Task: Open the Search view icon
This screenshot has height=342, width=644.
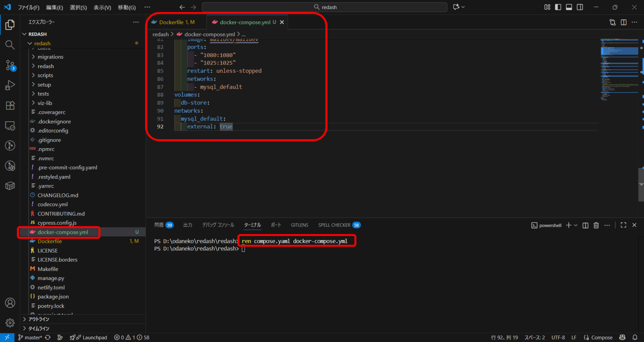Action: tap(10, 45)
